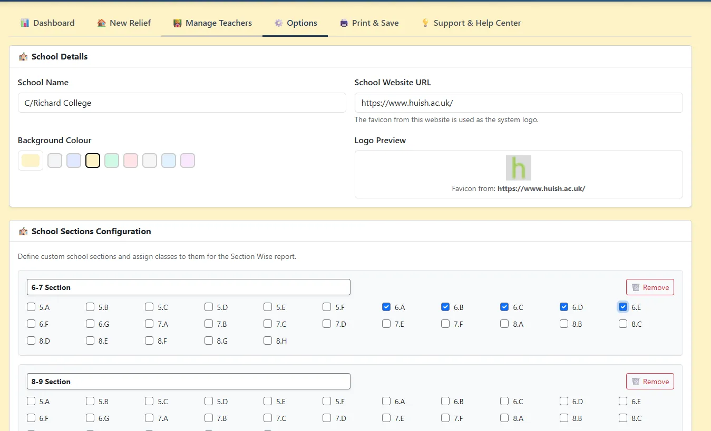Click the 'Logo Preview' label
Screen dimensions: 711x431
381,141
